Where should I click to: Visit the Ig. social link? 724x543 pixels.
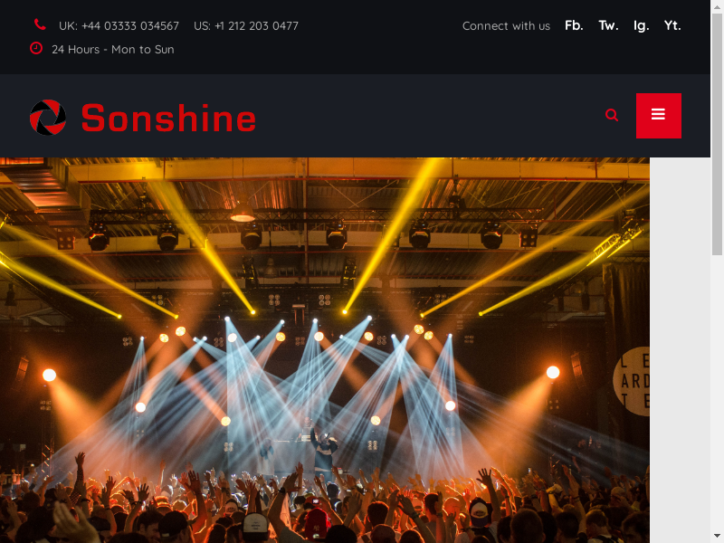[642, 26]
